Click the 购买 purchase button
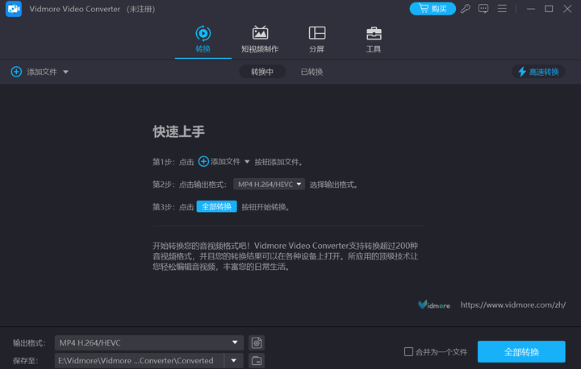Screen dimensions: 581x369 click(x=433, y=9)
